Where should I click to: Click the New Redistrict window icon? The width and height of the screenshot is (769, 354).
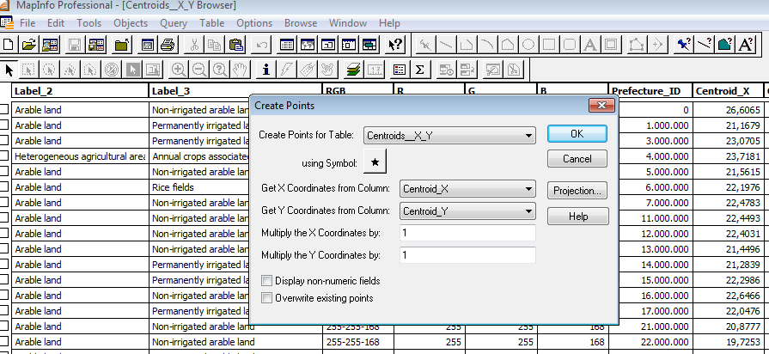coord(369,45)
